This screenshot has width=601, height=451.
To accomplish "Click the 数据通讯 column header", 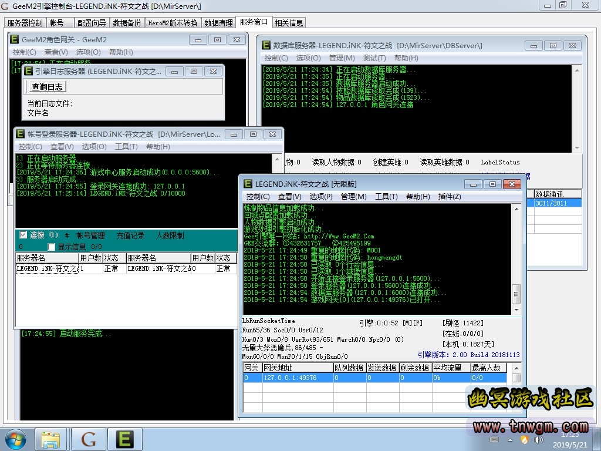I will 558,194.
